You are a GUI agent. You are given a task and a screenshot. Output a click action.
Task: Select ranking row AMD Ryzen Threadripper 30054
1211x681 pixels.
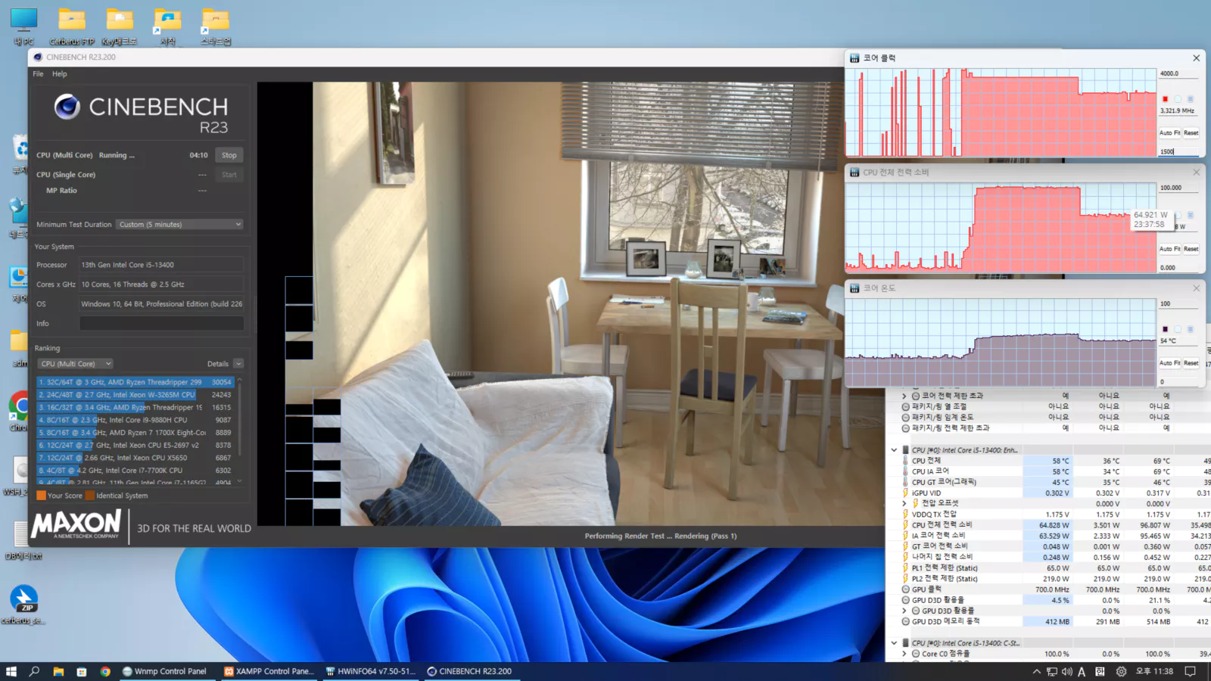pyautogui.click(x=135, y=382)
